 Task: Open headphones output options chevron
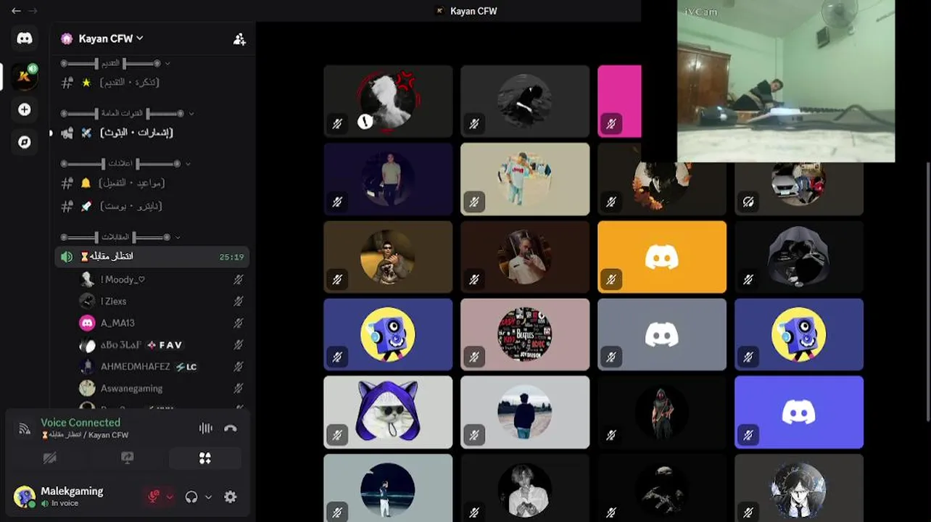click(209, 497)
